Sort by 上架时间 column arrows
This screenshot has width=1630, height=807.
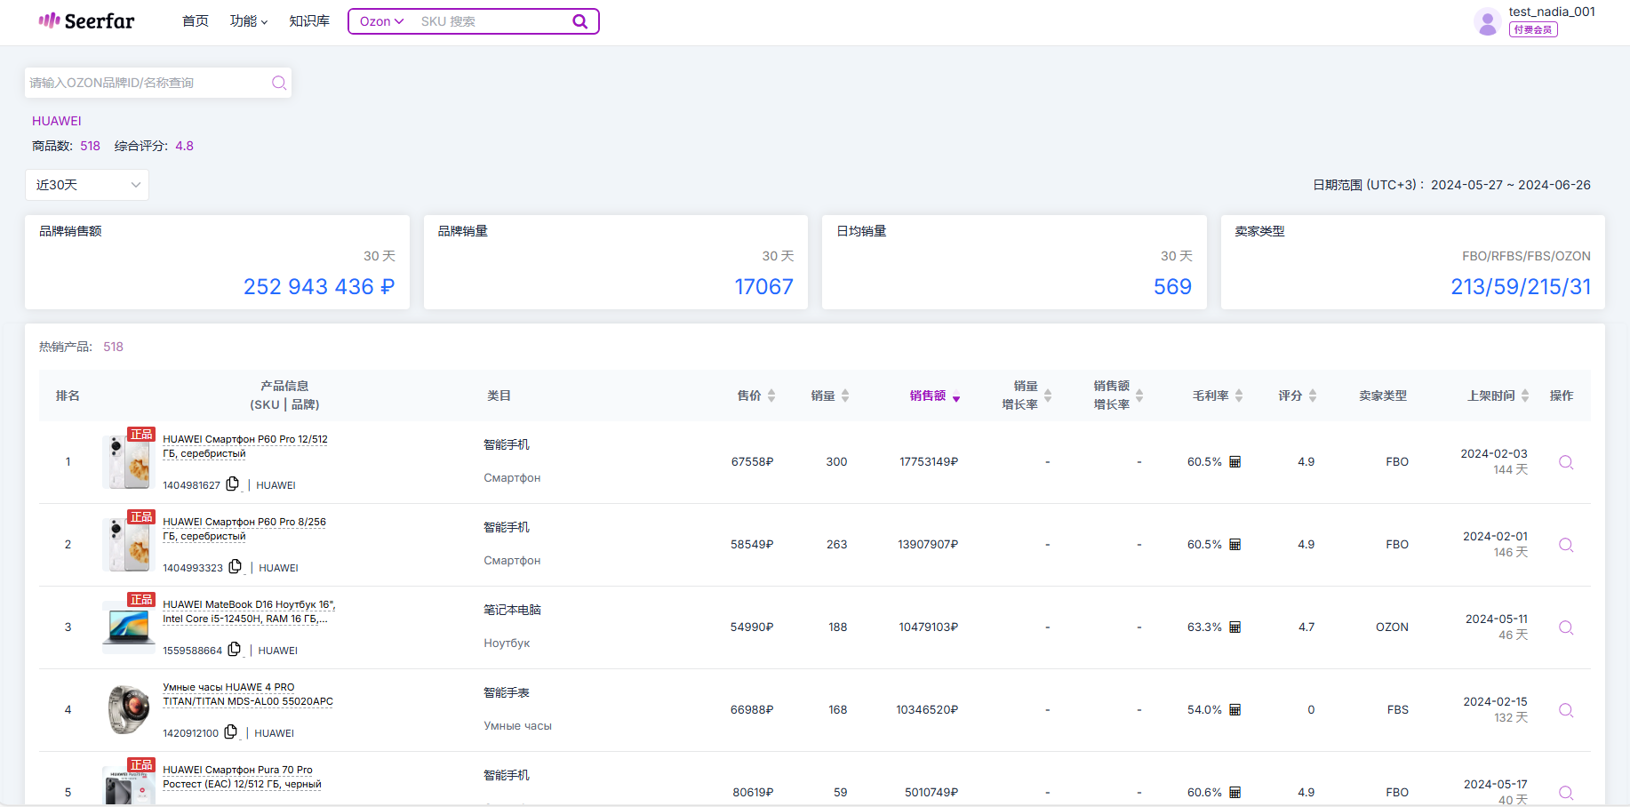1525,396
